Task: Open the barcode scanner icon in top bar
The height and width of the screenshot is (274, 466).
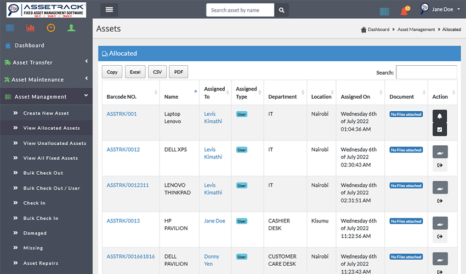Action: 384,10
